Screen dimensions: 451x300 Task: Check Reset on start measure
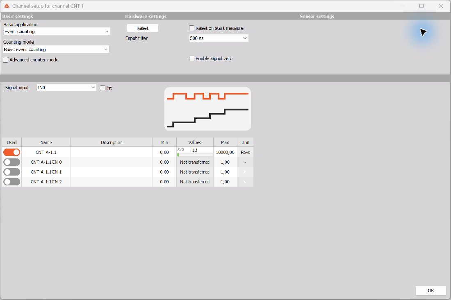tap(192, 28)
